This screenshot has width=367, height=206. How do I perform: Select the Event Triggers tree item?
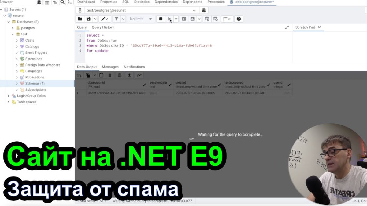(36, 53)
